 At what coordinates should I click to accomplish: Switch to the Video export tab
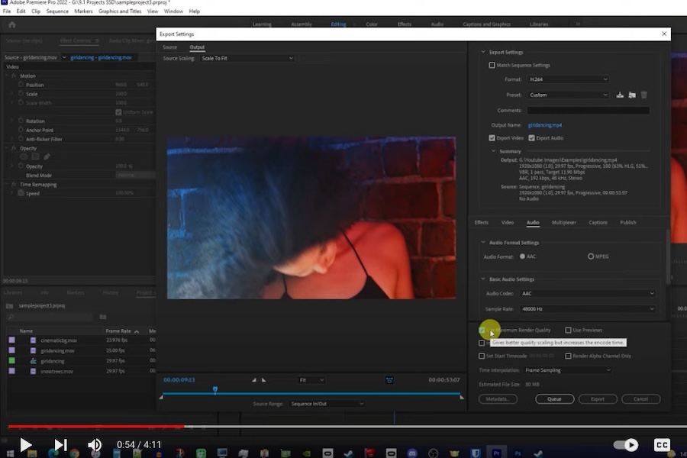point(508,223)
